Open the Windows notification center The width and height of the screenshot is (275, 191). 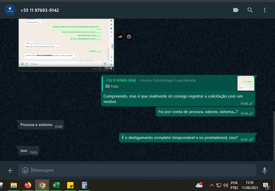click(x=266, y=185)
